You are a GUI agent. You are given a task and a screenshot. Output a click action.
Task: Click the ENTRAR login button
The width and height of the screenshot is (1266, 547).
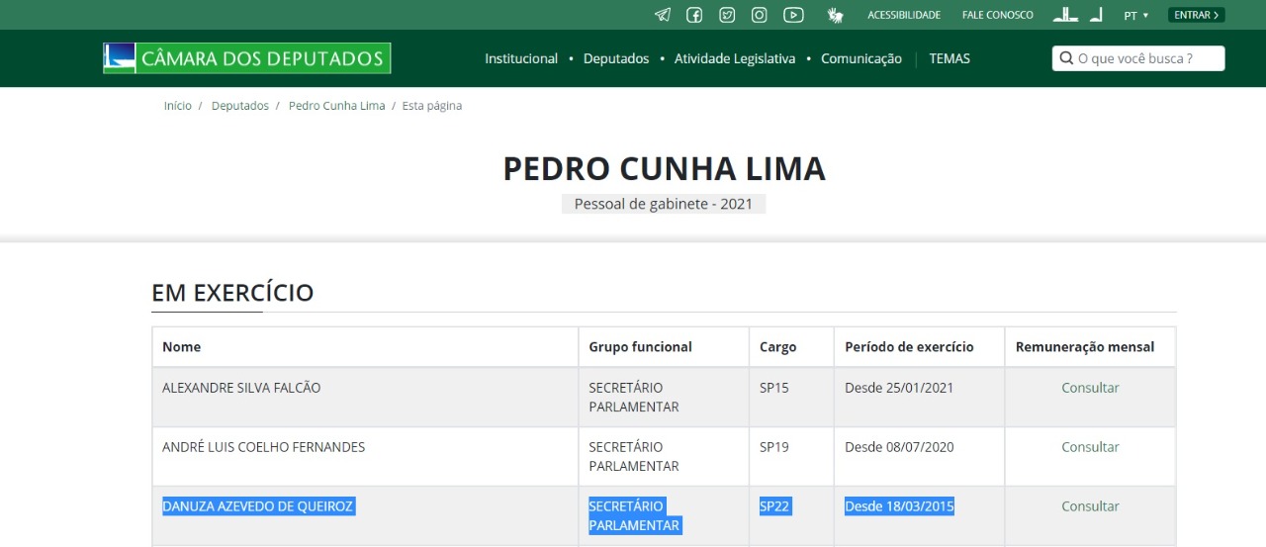pyautogui.click(x=1197, y=15)
